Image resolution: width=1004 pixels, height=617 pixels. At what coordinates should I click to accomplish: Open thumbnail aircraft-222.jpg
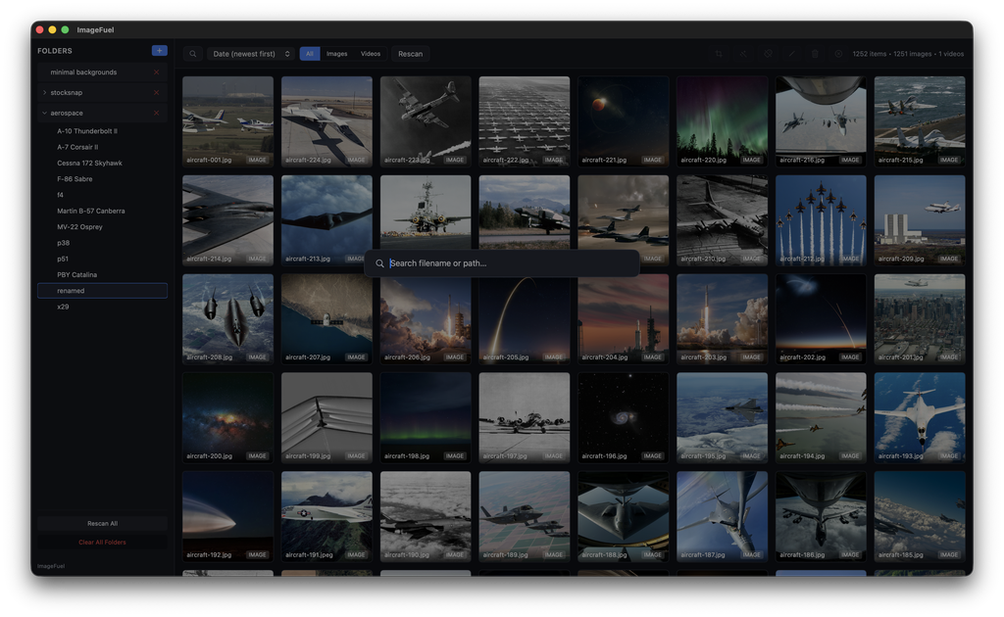525,121
